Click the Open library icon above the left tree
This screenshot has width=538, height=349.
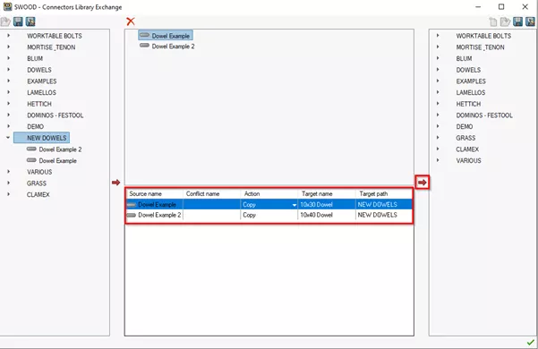point(5,21)
